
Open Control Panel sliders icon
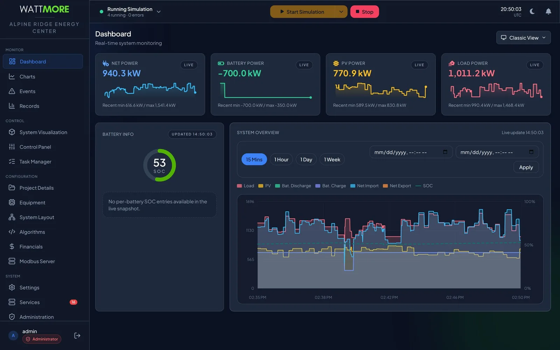click(12, 147)
